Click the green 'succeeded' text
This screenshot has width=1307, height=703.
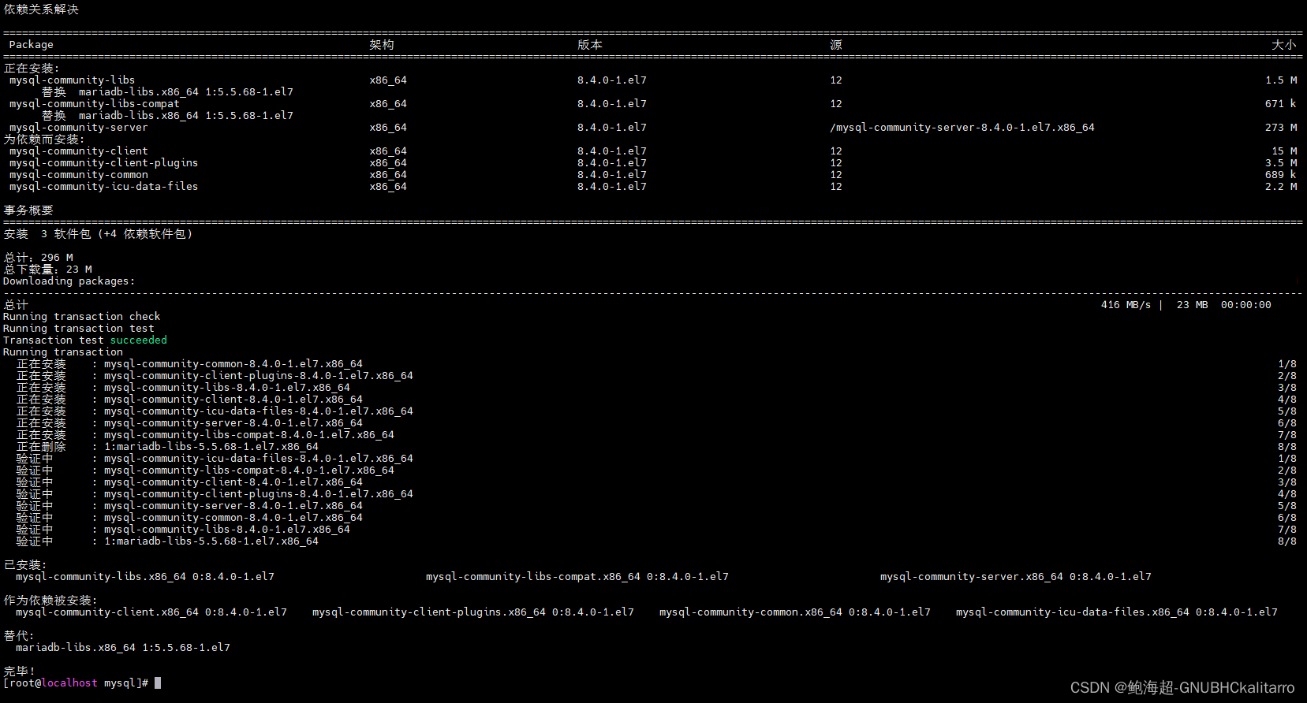(138, 340)
